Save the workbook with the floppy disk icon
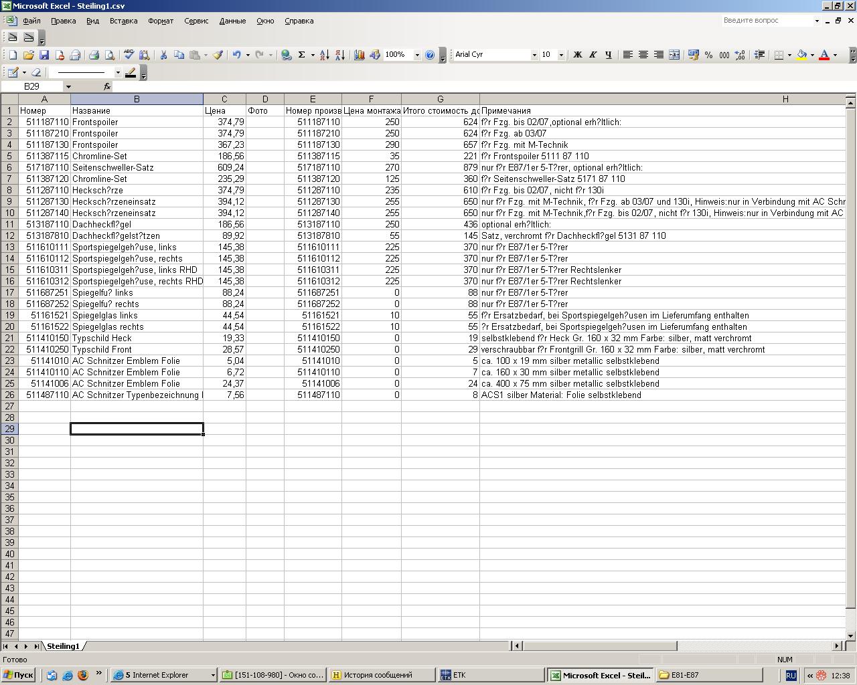The width and height of the screenshot is (857, 685). click(x=44, y=55)
